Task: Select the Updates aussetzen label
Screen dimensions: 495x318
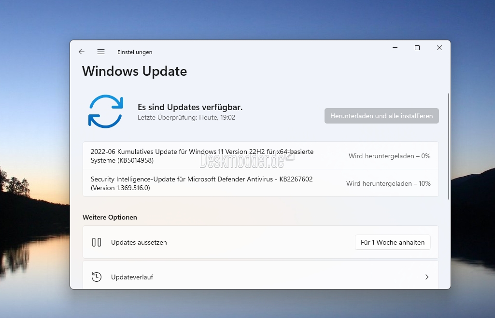Action: click(139, 242)
